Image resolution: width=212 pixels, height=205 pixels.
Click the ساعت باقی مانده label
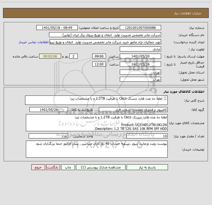(x=25, y=56)
